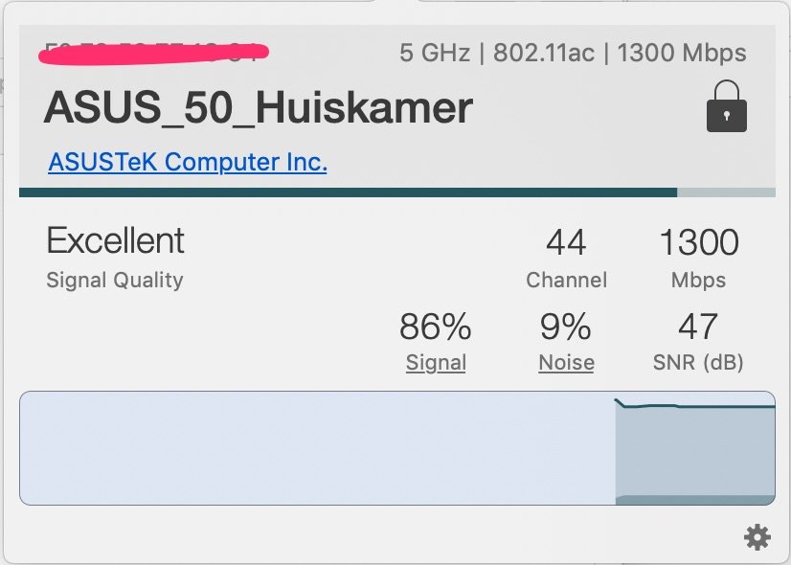Select the ASUS_50_Huiskamer network name

click(x=259, y=107)
